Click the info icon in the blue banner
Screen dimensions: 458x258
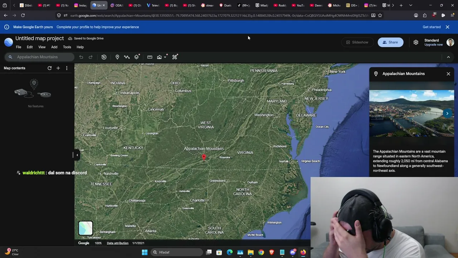pyautogui.click(x=6, y=27)
